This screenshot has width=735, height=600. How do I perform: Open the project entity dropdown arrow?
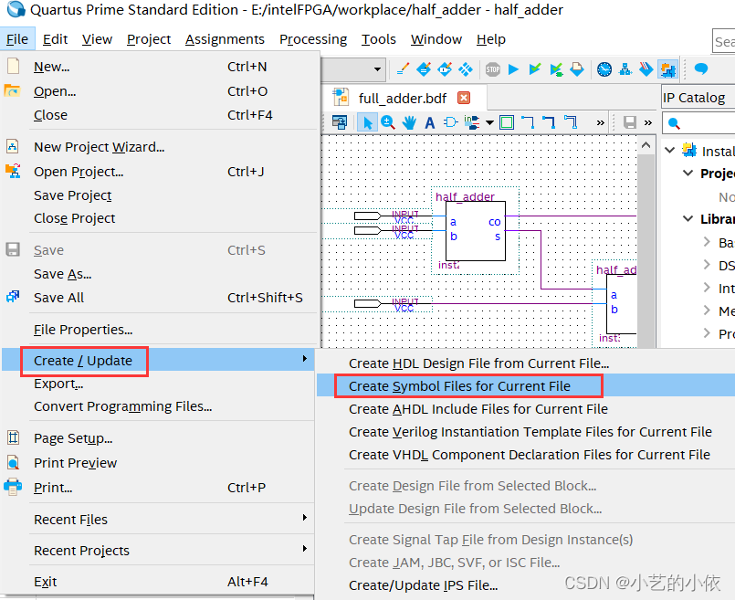tap(377, 69)
